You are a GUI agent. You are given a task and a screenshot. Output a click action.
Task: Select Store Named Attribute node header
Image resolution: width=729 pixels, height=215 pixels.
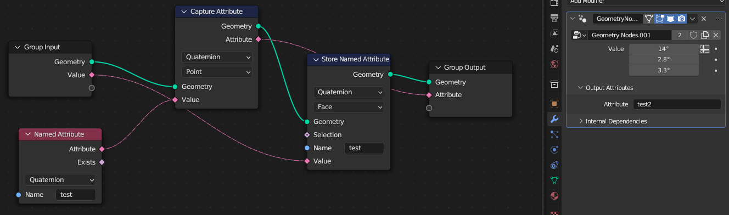pos(349,59)
